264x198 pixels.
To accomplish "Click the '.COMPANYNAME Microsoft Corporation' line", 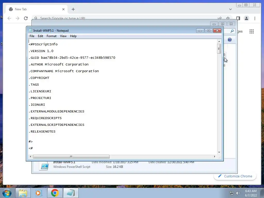I will point(64,71).
